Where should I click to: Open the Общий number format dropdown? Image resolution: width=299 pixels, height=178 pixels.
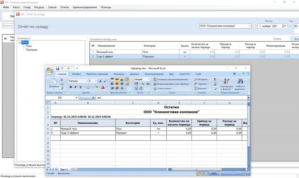coord(149,79)
